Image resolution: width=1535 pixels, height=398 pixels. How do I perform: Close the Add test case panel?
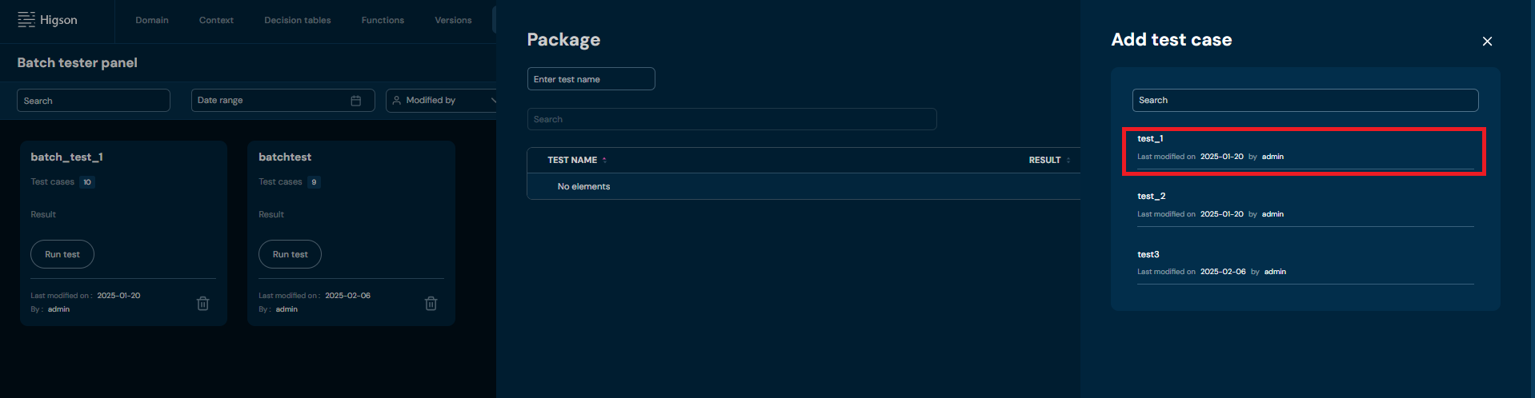tap(1487, 42)
